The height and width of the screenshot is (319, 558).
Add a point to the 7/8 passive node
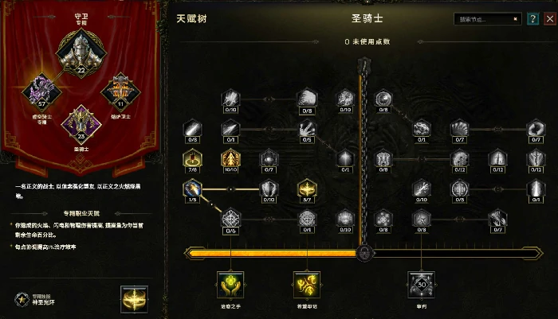click(x=193, y=158)
